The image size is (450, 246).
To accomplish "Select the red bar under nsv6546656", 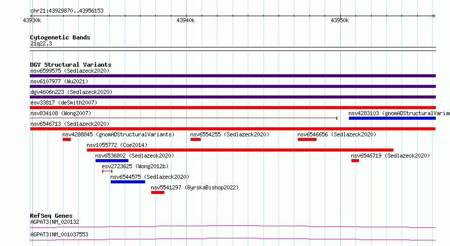I will pyautogui.click(x=307, y=139).
